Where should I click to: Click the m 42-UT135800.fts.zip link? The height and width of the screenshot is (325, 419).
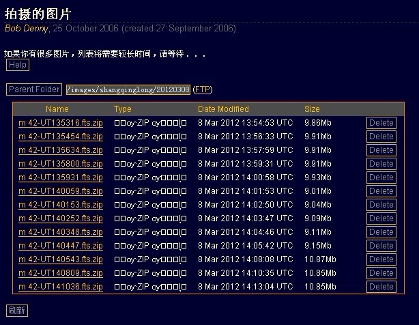pos(60,164)
